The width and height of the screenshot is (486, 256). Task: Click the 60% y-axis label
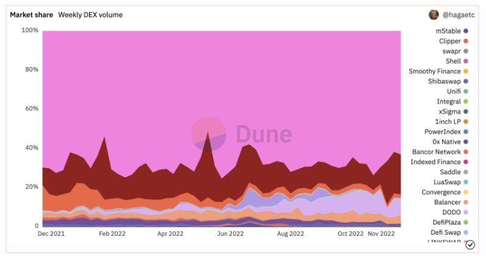pos(32,108)
